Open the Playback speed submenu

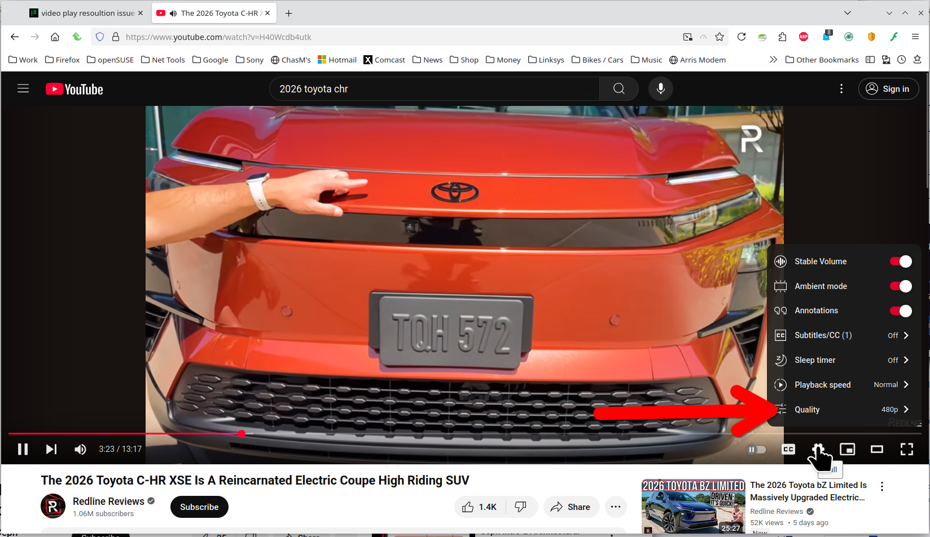coord(844,385)
